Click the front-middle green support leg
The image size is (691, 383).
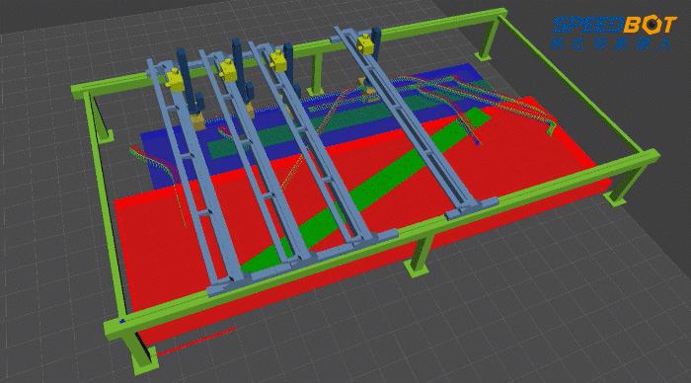point(419,256)
